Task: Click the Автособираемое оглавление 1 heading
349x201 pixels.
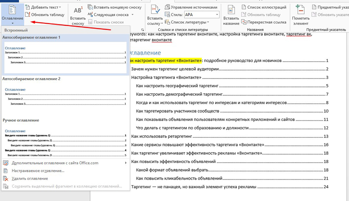Action: tap(31, 37)
